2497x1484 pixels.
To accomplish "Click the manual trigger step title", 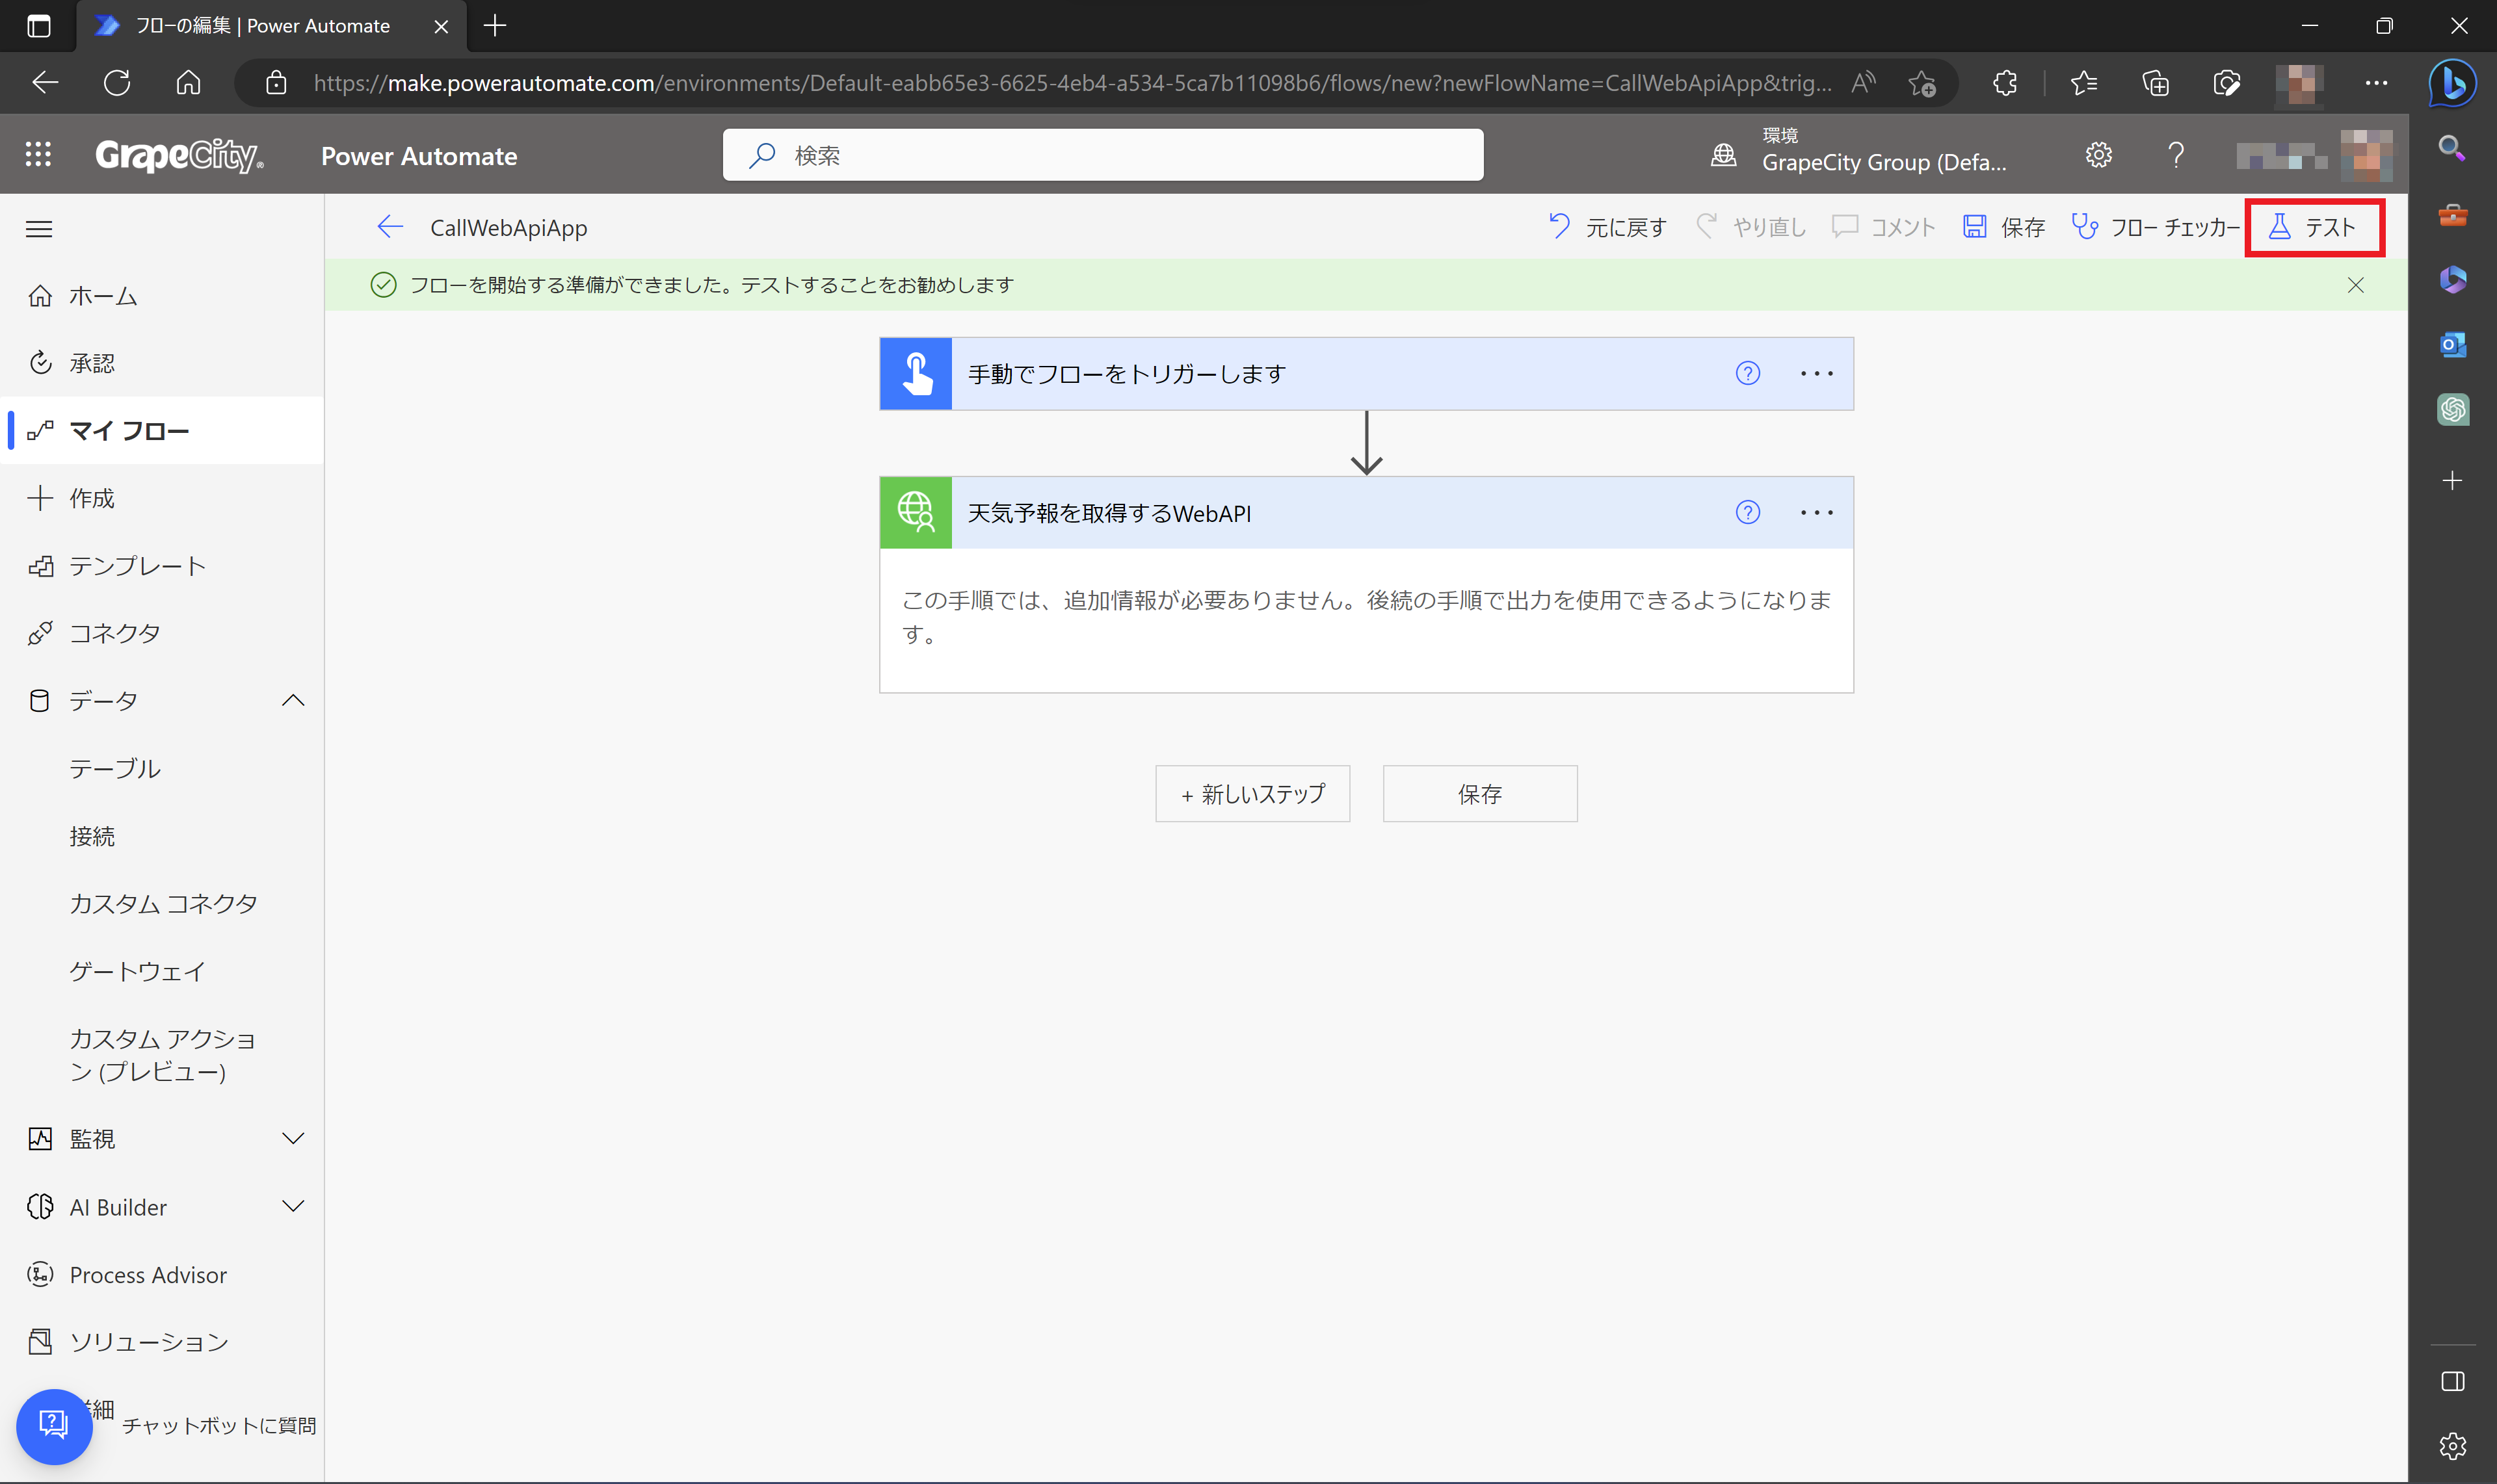I will point(1126,374).
